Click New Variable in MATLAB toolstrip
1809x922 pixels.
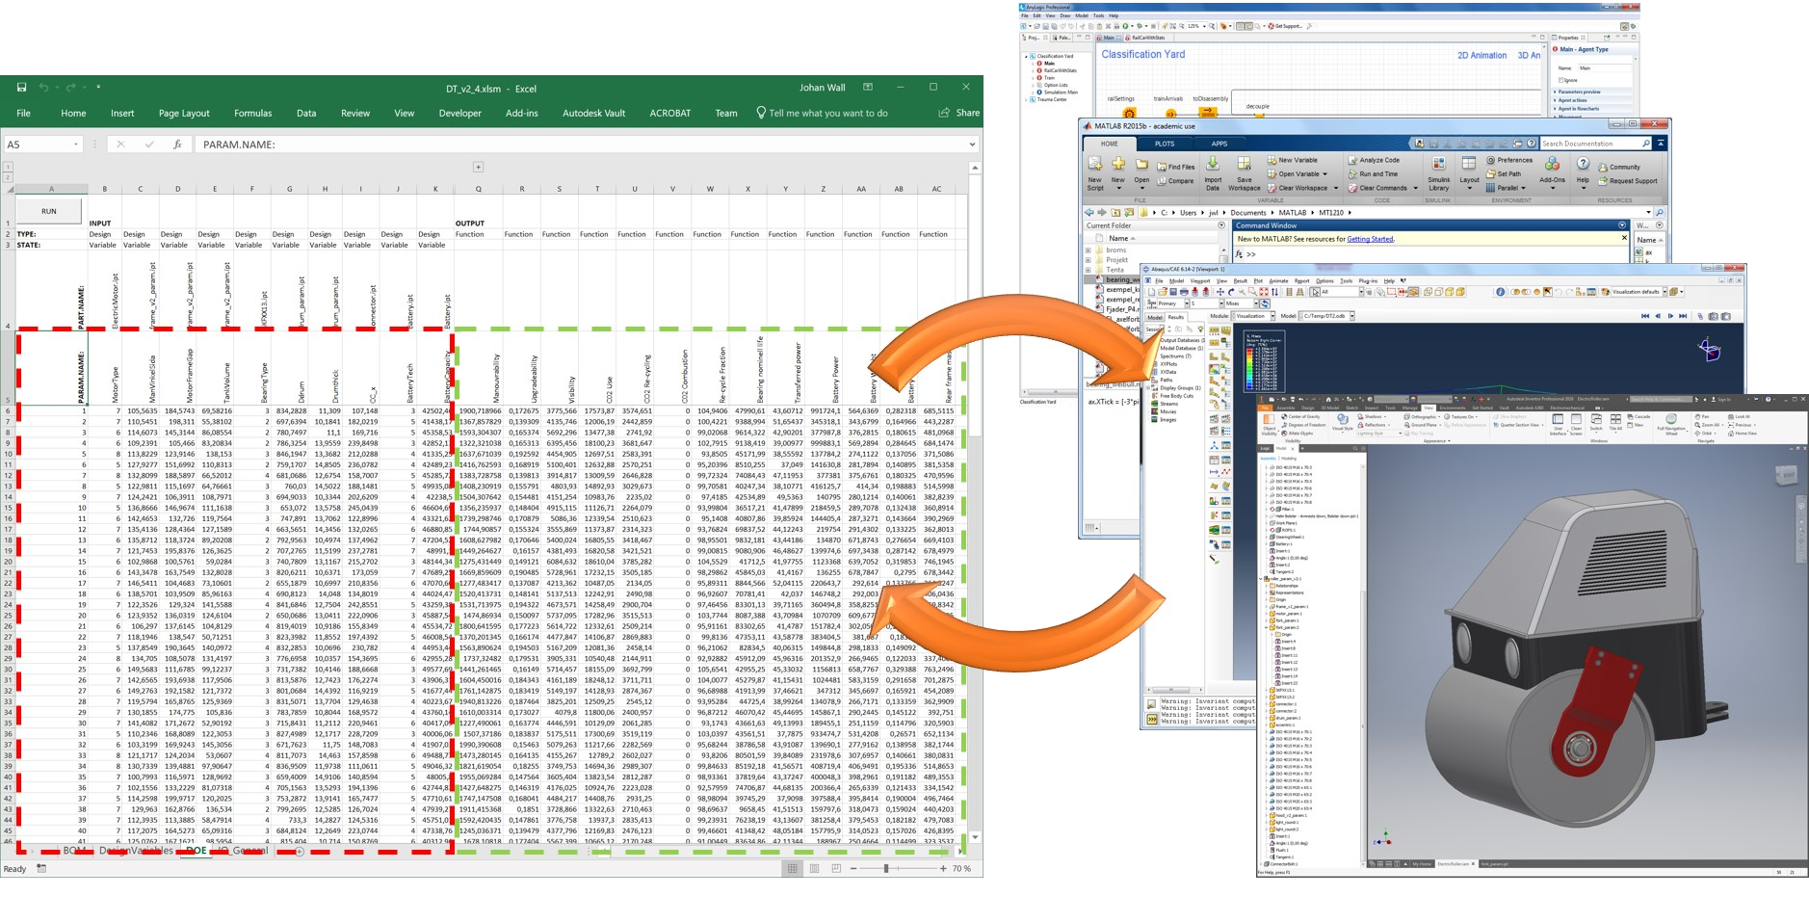click(1292, 160)
